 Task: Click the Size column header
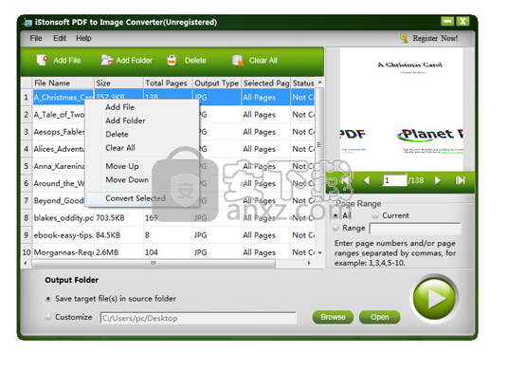pyautogui.click(x=118, y=83)
